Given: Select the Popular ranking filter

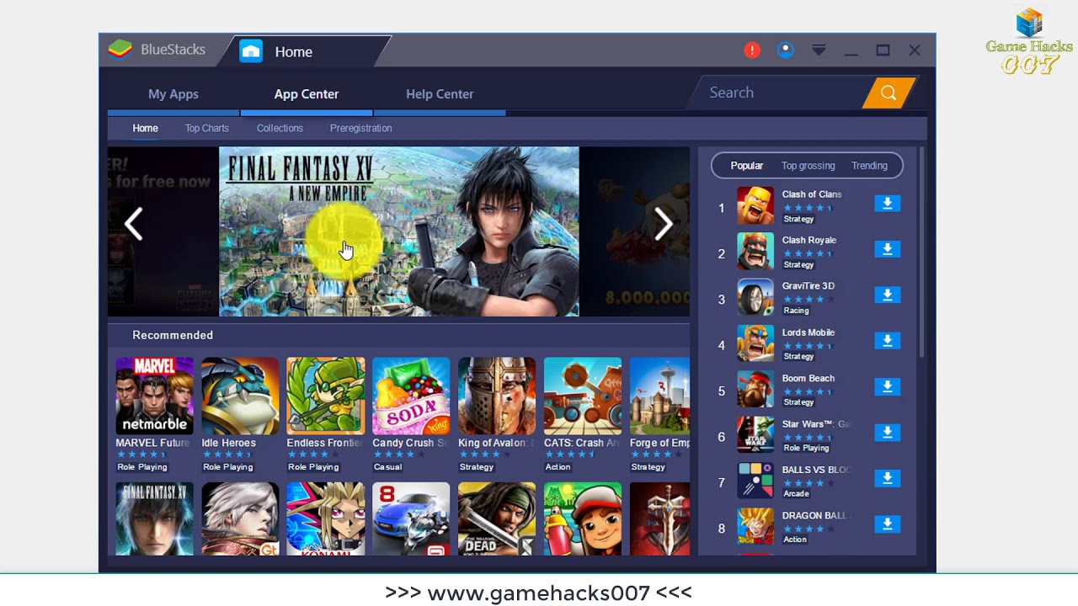Looking at the screenshot, I should point(746,166).
